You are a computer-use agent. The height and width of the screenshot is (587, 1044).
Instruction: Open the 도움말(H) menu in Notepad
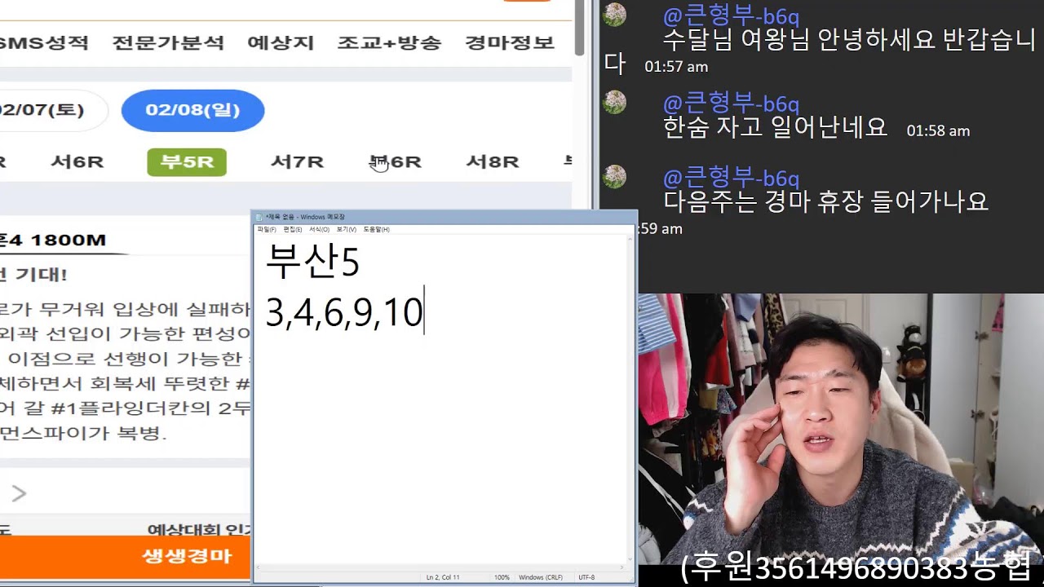[x=376, y=230]
